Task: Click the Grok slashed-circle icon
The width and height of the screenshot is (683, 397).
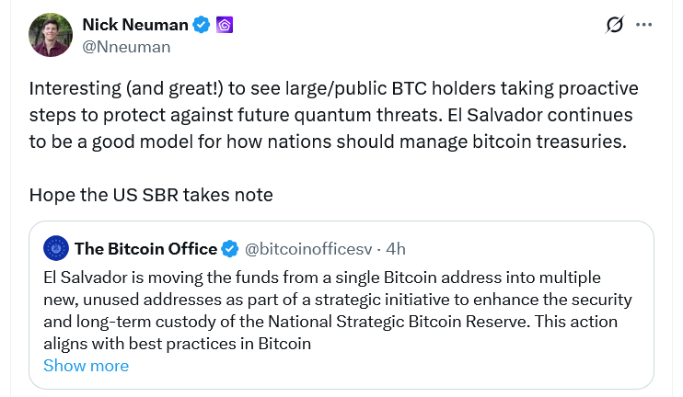Action: click(x=614, y=25)
